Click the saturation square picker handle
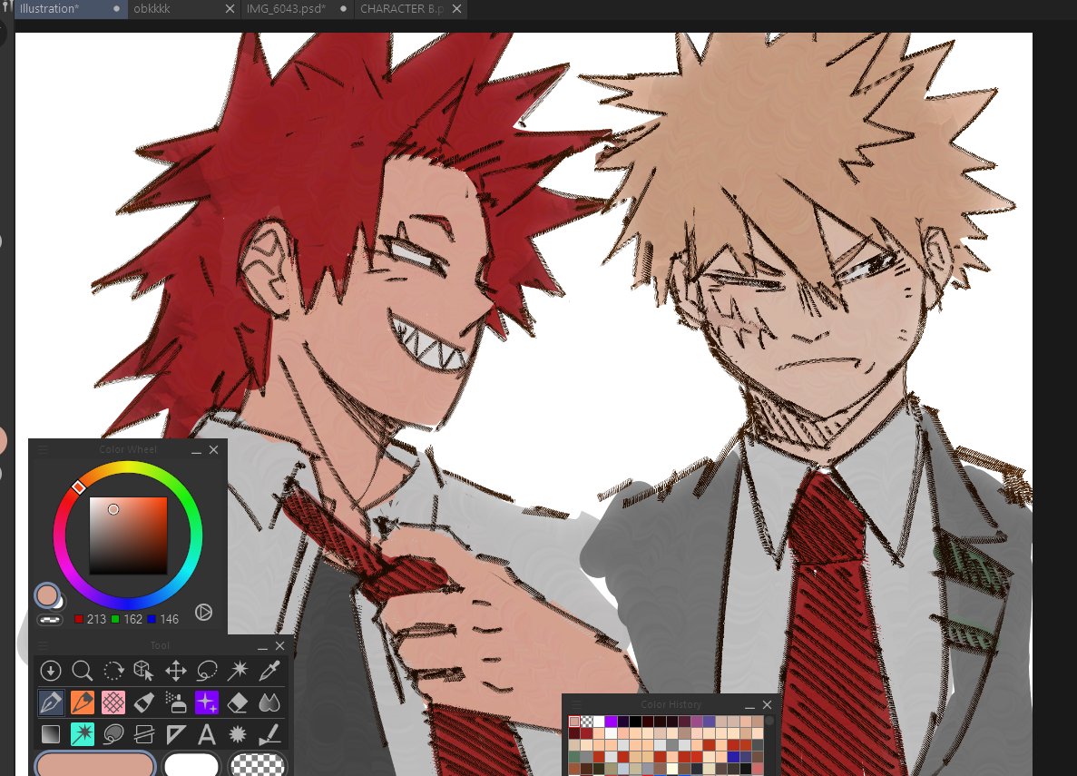This screenshot has height=776, width=1077. click(113, 509)
